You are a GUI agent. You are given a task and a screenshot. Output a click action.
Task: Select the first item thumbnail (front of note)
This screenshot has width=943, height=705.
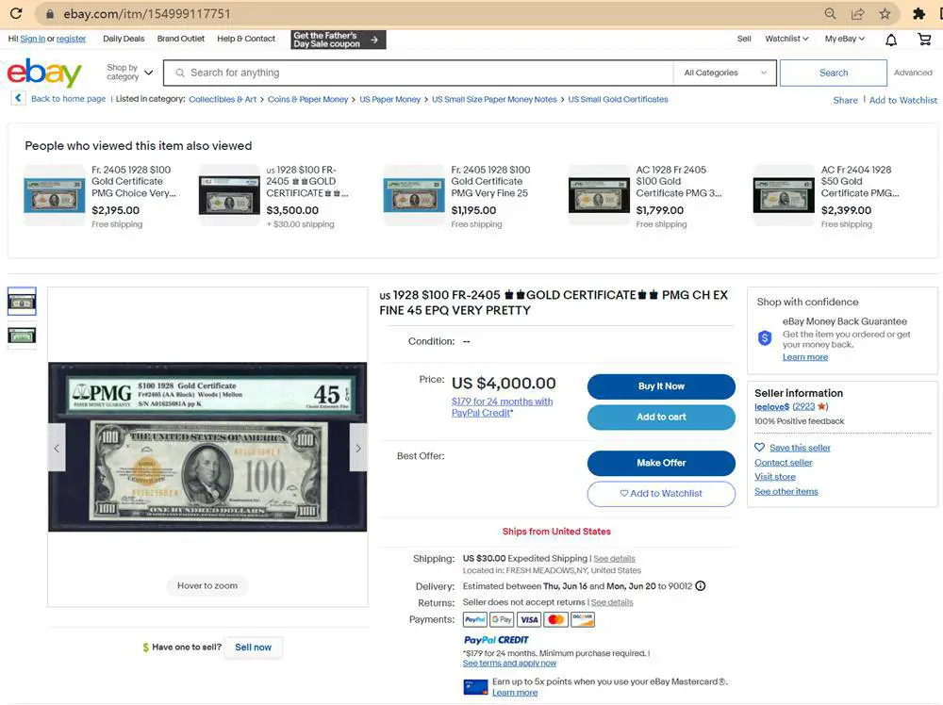[x=22, y=302]
